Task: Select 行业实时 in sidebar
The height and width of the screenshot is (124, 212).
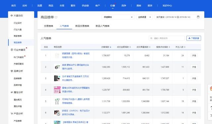Action: click(18, 23)
